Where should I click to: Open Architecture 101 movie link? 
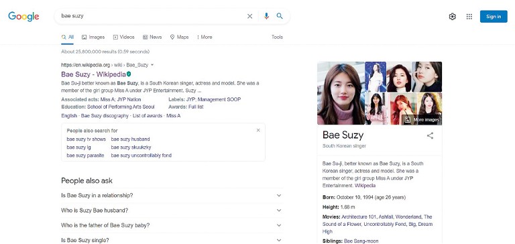(359, 217)
